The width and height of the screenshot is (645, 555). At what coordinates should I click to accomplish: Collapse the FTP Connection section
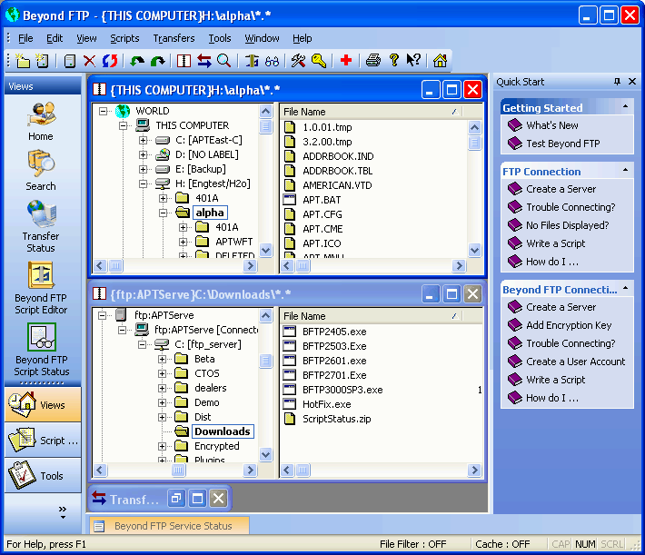coord(625,170)
